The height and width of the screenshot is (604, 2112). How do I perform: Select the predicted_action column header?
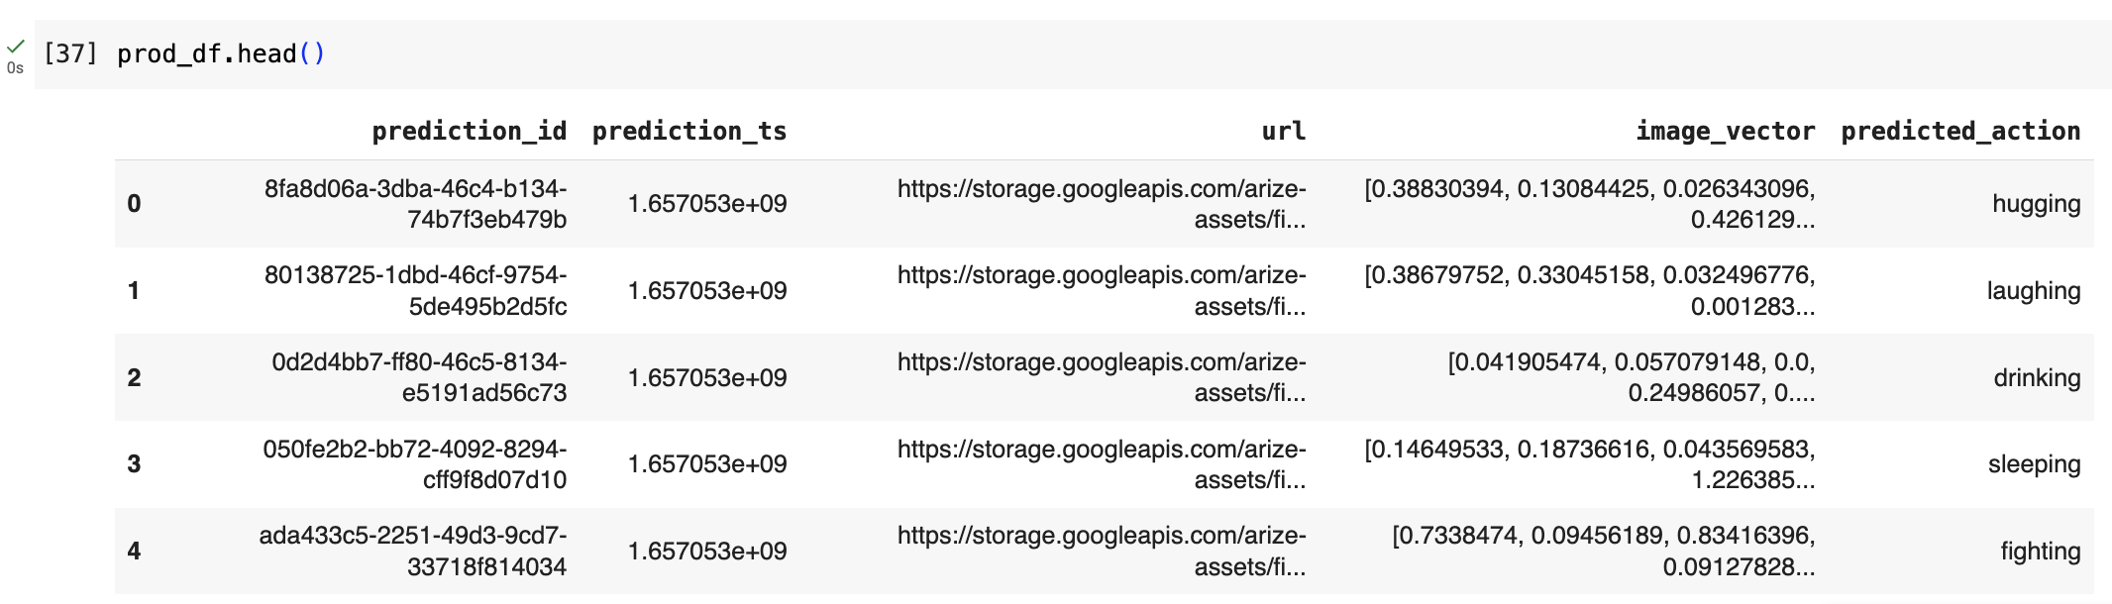[x=1960, y=131]
